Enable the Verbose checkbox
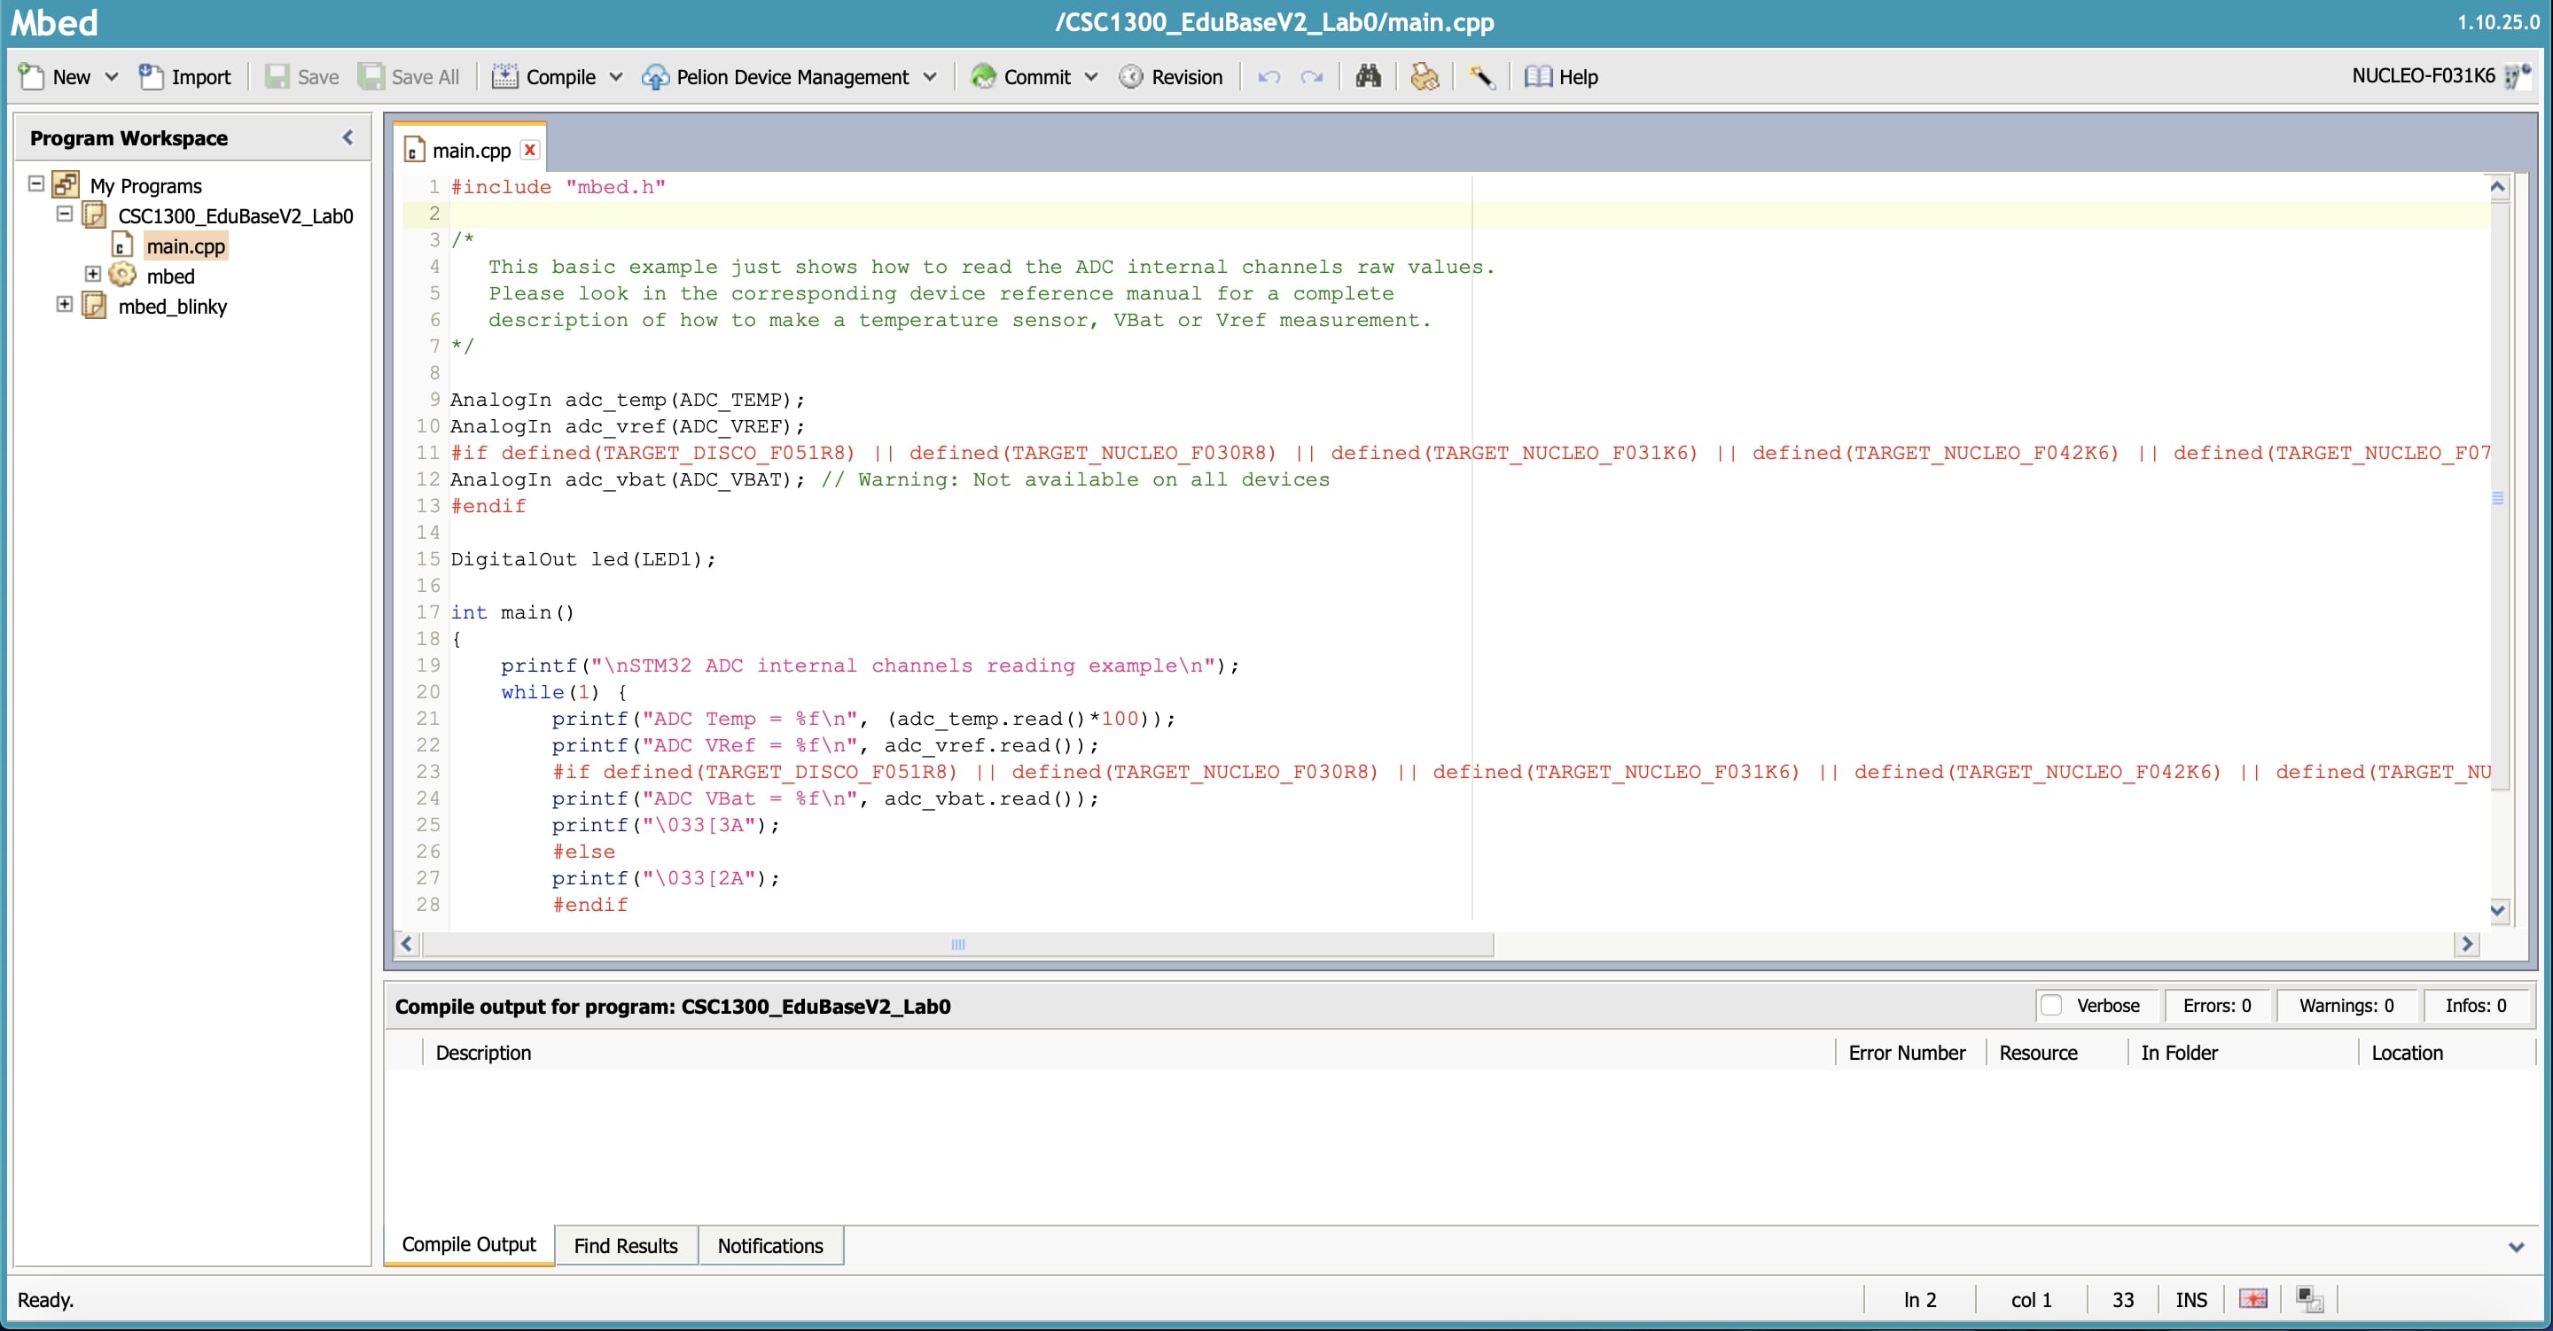 pos(2051,1005)
